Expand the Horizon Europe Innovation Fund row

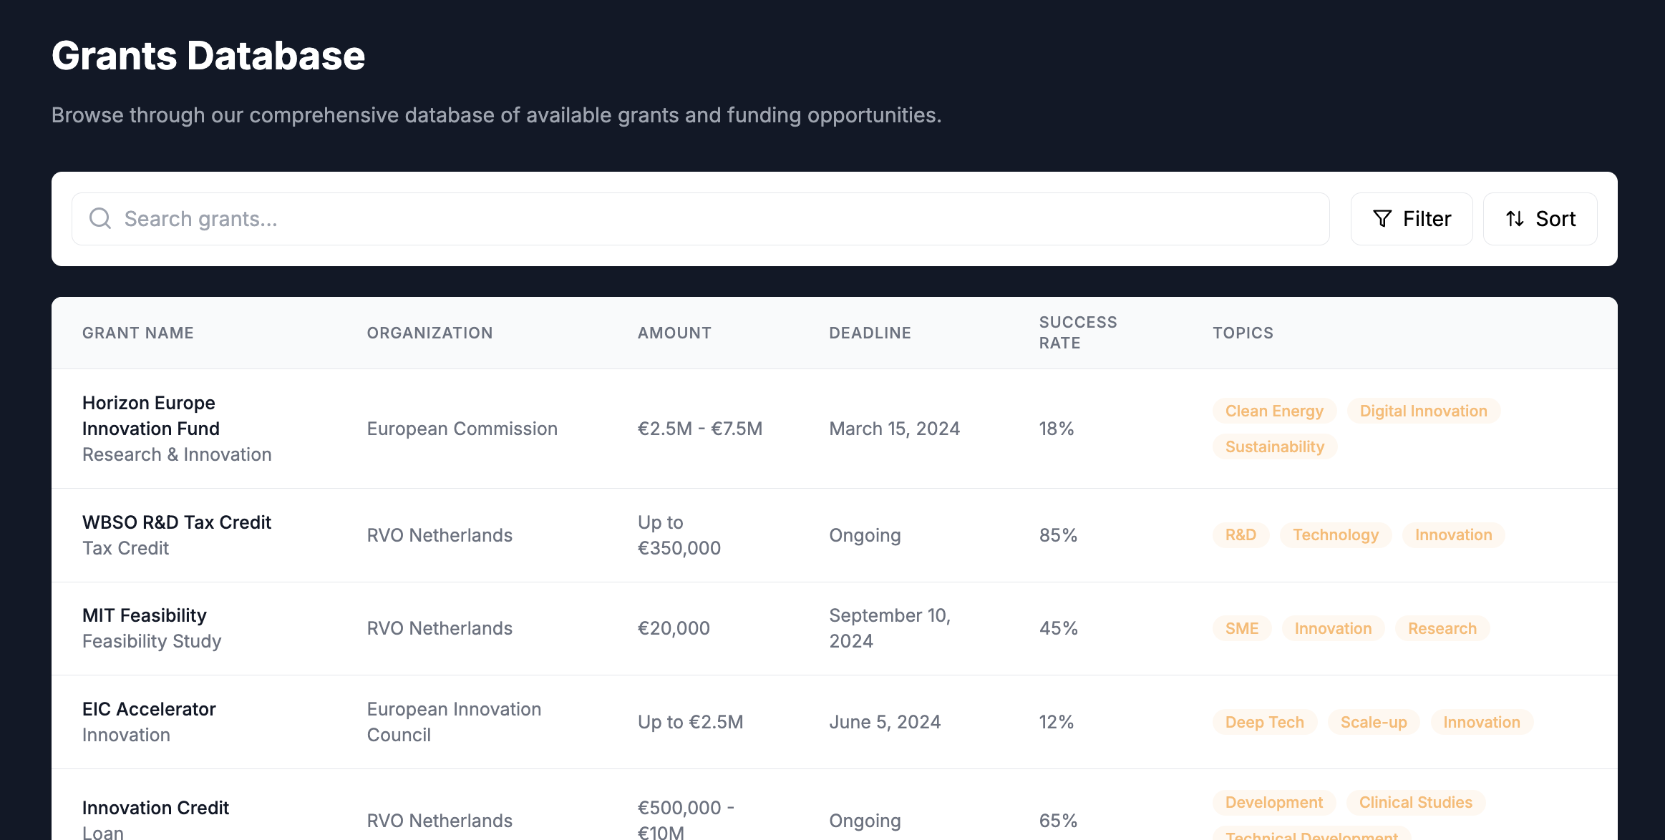click(x=835, y=429)
